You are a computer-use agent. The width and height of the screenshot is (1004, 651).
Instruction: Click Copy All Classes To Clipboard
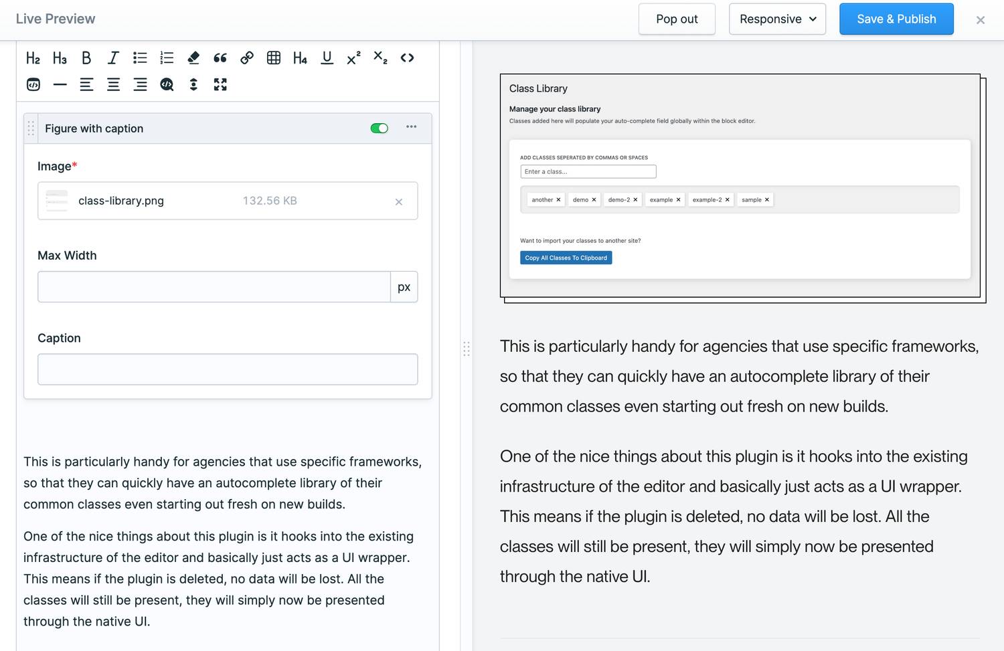(x=566, y=258)
